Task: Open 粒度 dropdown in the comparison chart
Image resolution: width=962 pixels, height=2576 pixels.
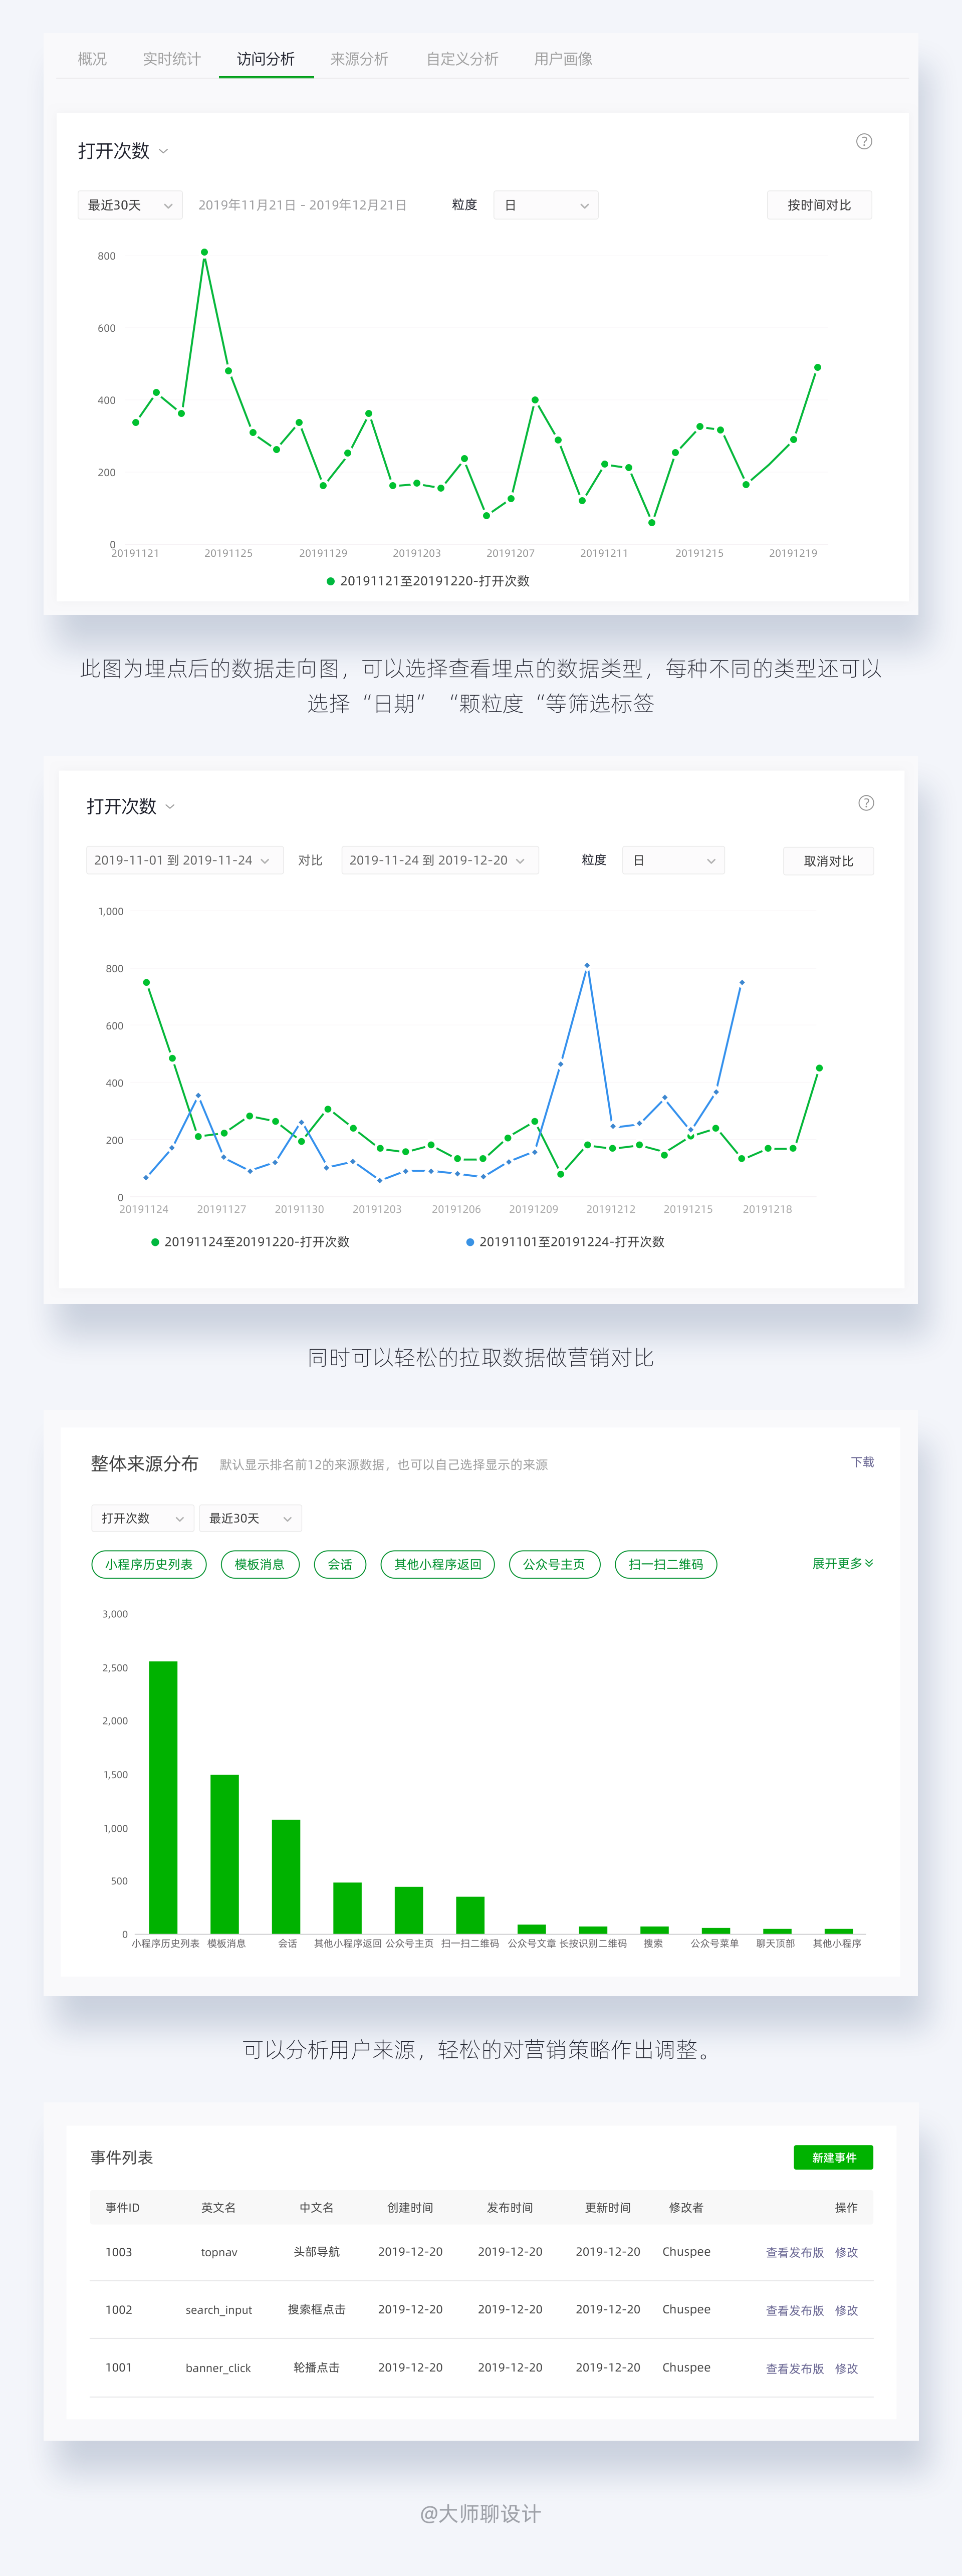Action: click(x=673, y=860)
